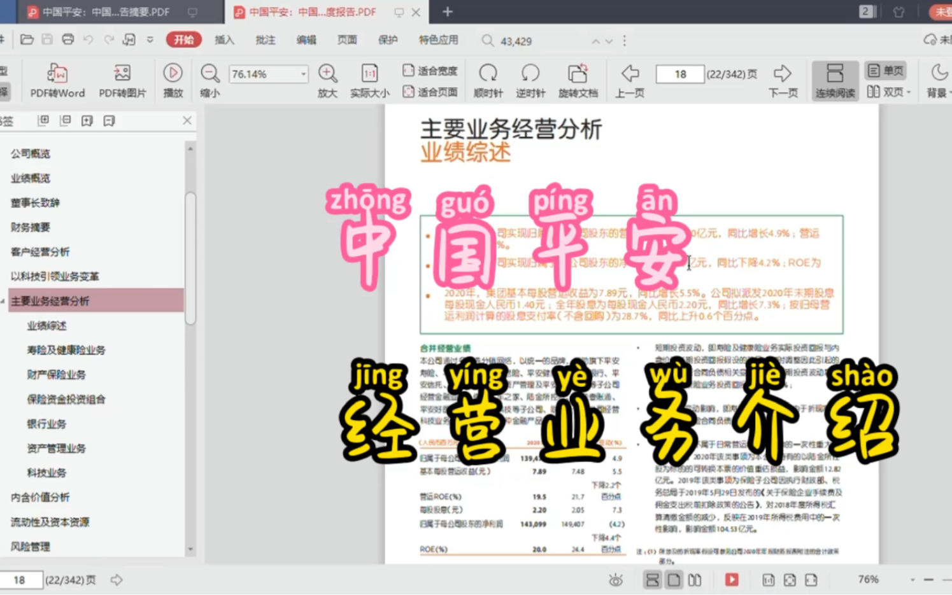Click the bookmark panel scroll-down arrow
Viewport: 952px width, 595px height.
tap(190, 549)
